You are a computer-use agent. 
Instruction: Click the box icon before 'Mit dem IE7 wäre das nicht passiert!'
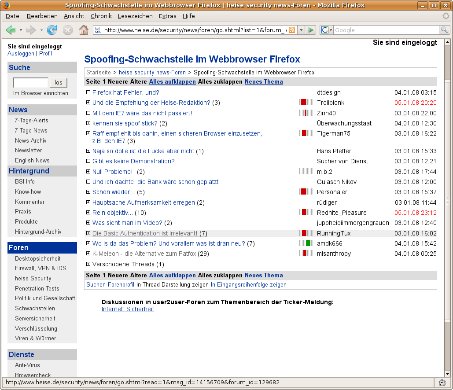click(88, 113)
